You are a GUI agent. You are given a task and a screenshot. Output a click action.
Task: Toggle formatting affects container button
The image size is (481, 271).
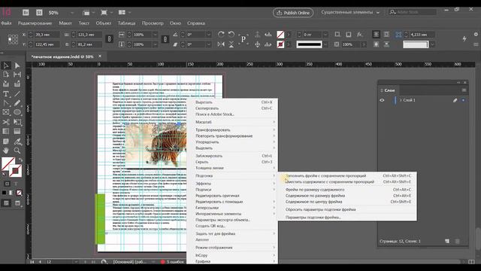7,184
